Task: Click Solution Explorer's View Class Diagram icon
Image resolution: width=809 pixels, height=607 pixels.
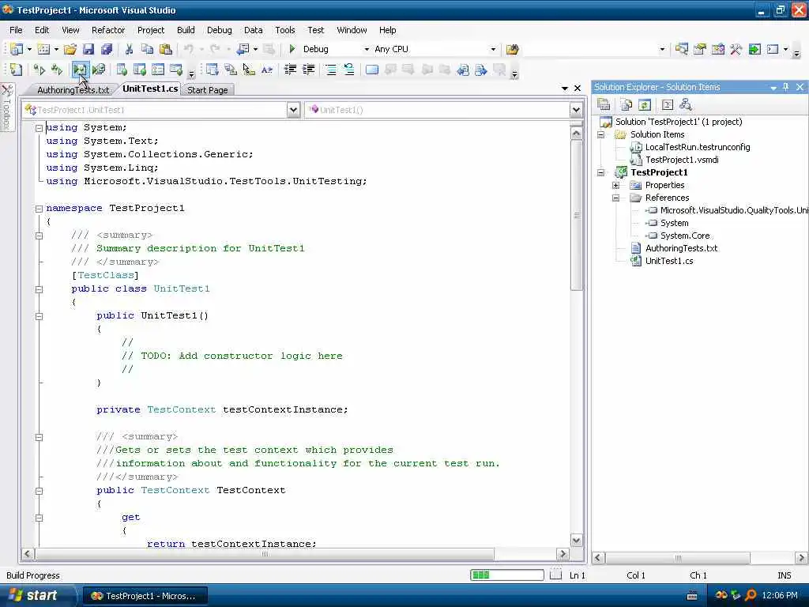Action: pyautogui.click(x=686, y=105)
